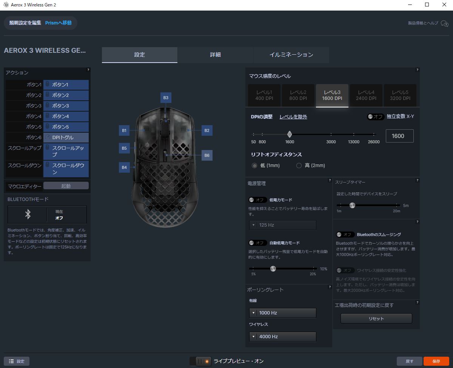Switch to the イルミネーション tab

291,55
